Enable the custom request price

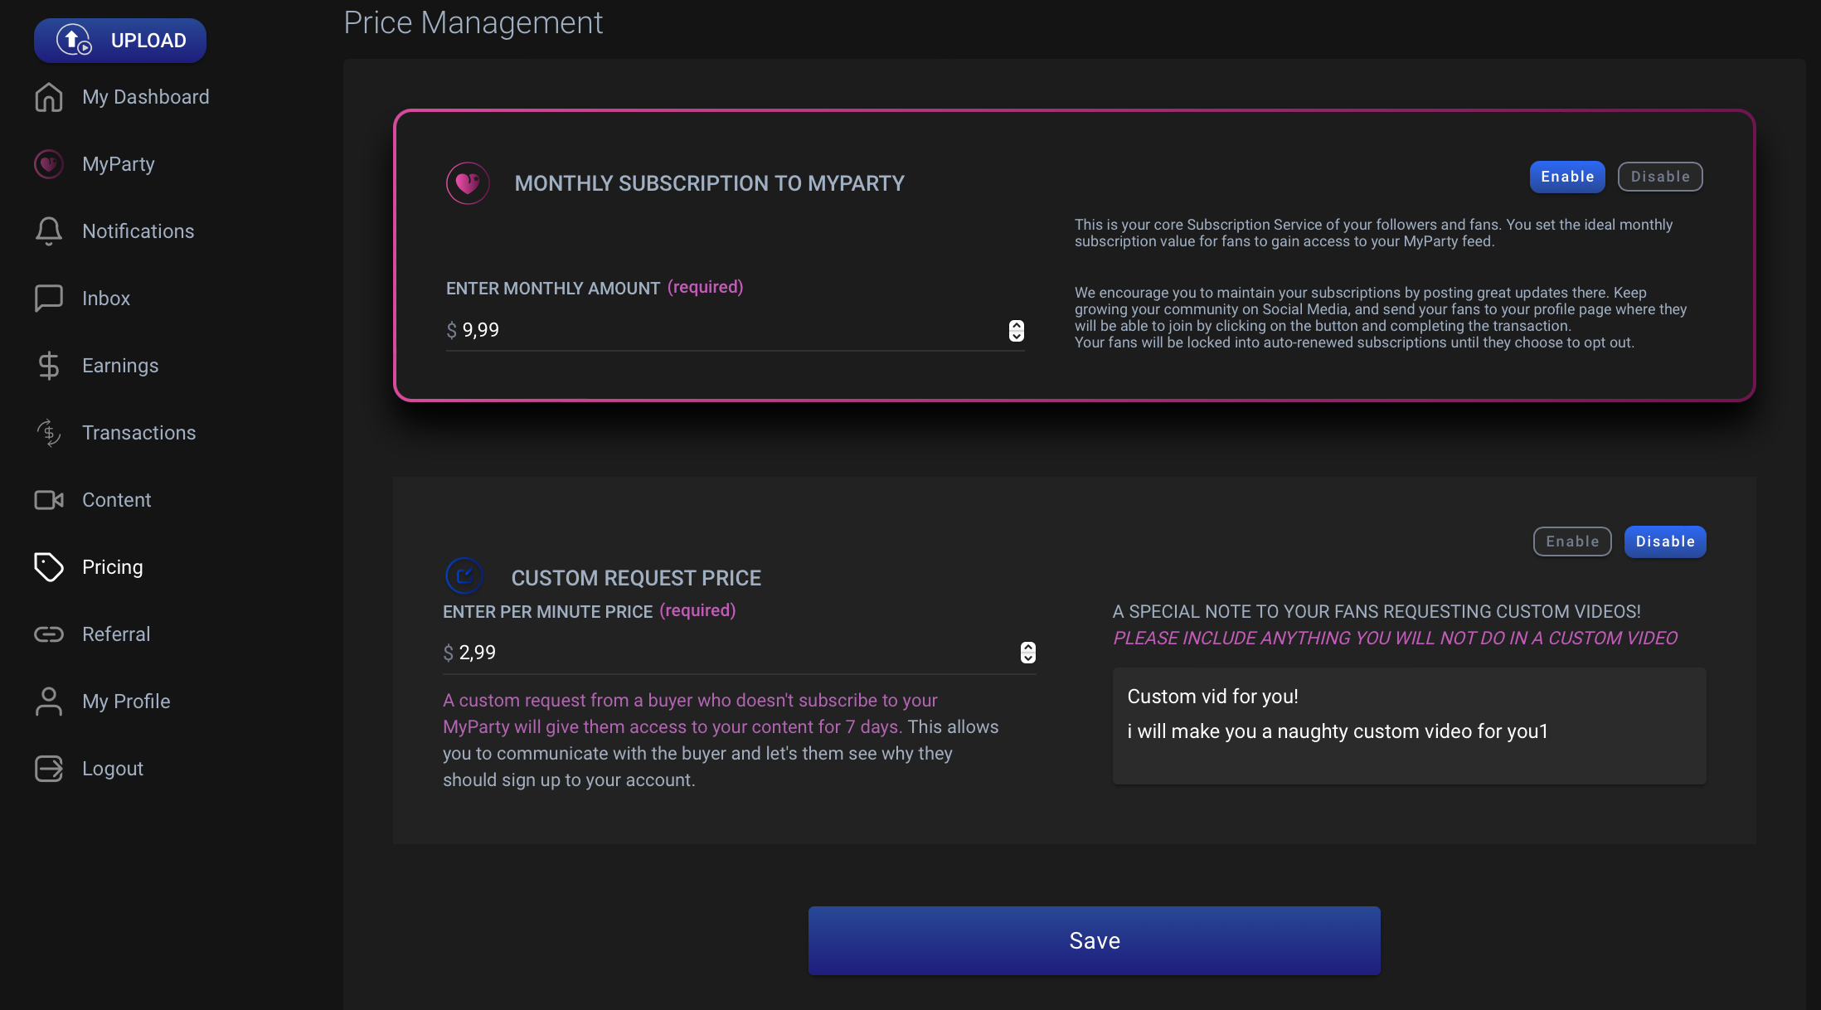point(1571,541)
